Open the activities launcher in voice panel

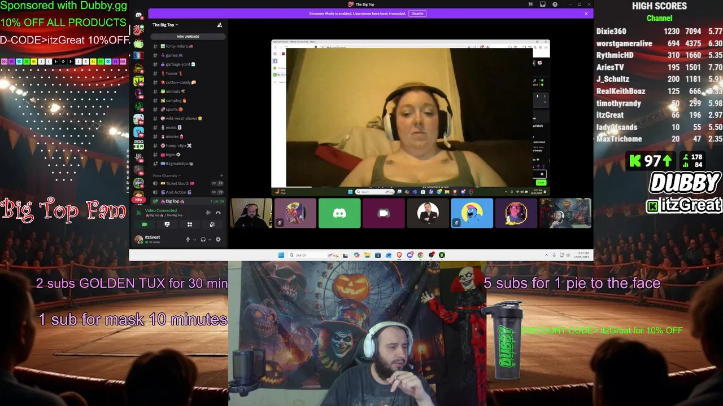190,224
